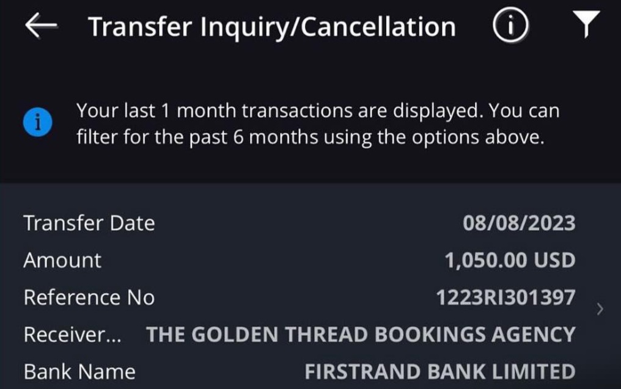621x389 pixels.
Task: Click the 1,050.00 amount figure
Action: 487,261
